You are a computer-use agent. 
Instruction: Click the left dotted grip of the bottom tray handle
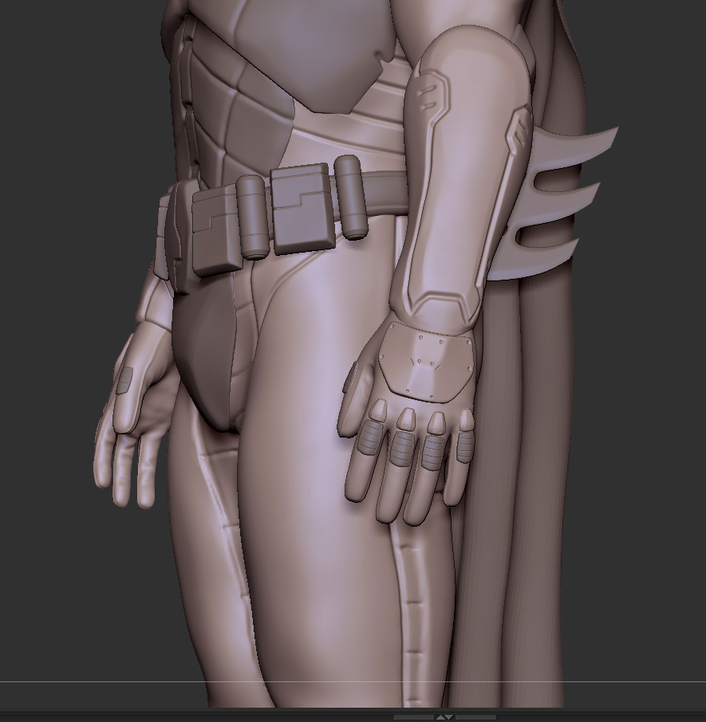414,717
